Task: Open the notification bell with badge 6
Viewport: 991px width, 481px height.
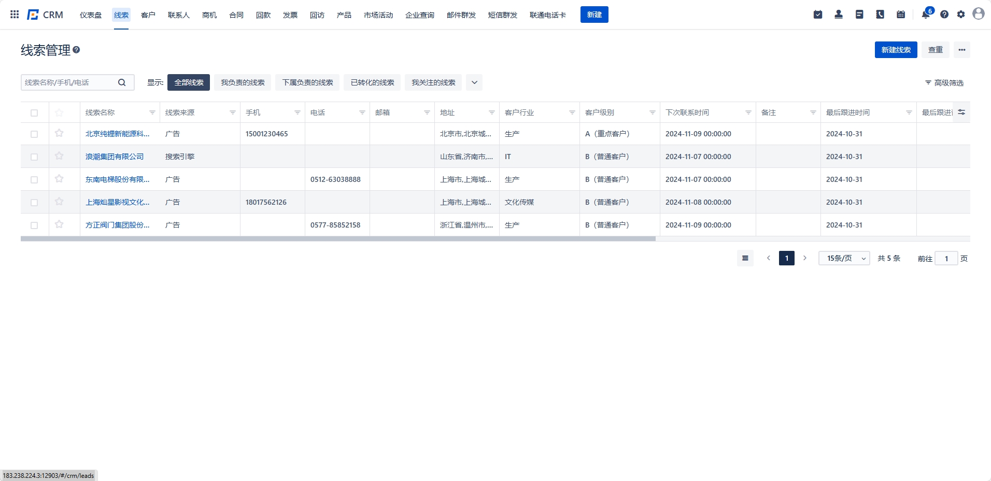Action: coord(926,14)
